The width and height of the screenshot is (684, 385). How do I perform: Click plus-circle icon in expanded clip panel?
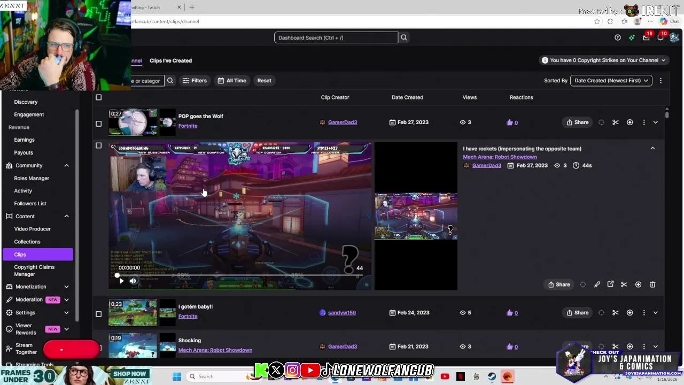point(638,284)
